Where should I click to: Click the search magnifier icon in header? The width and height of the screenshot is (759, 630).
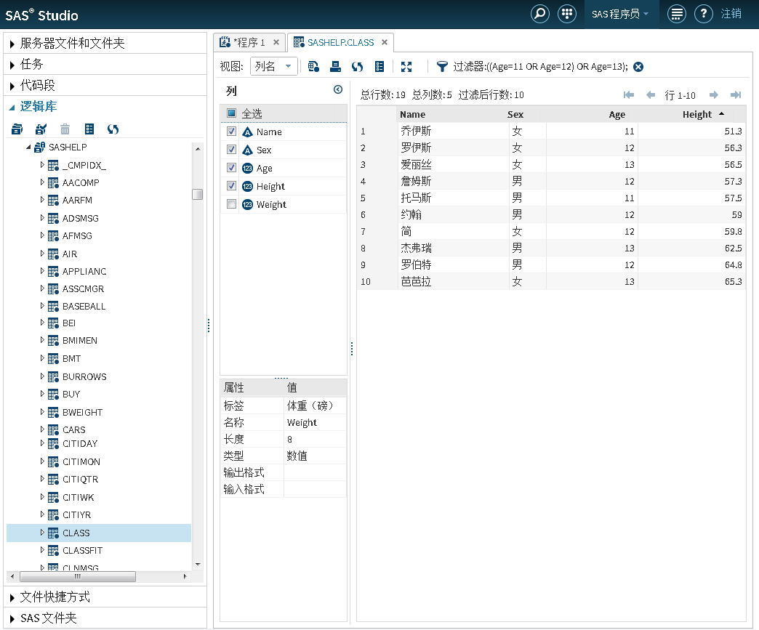539,15
